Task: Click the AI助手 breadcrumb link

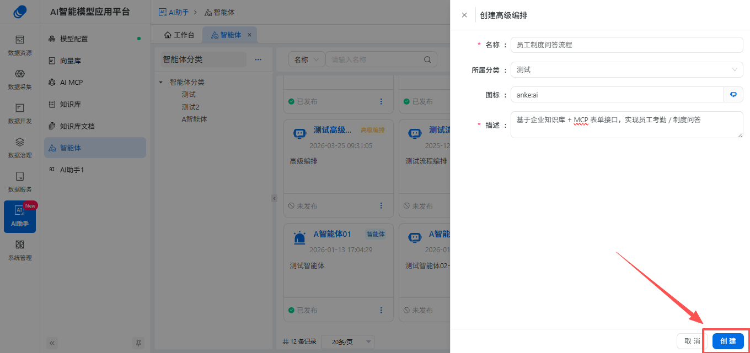Action: (174, 12)
